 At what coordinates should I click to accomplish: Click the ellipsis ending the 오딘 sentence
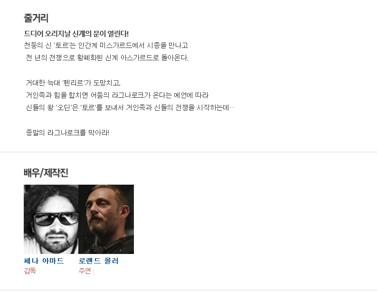click(x=232, y=107)
